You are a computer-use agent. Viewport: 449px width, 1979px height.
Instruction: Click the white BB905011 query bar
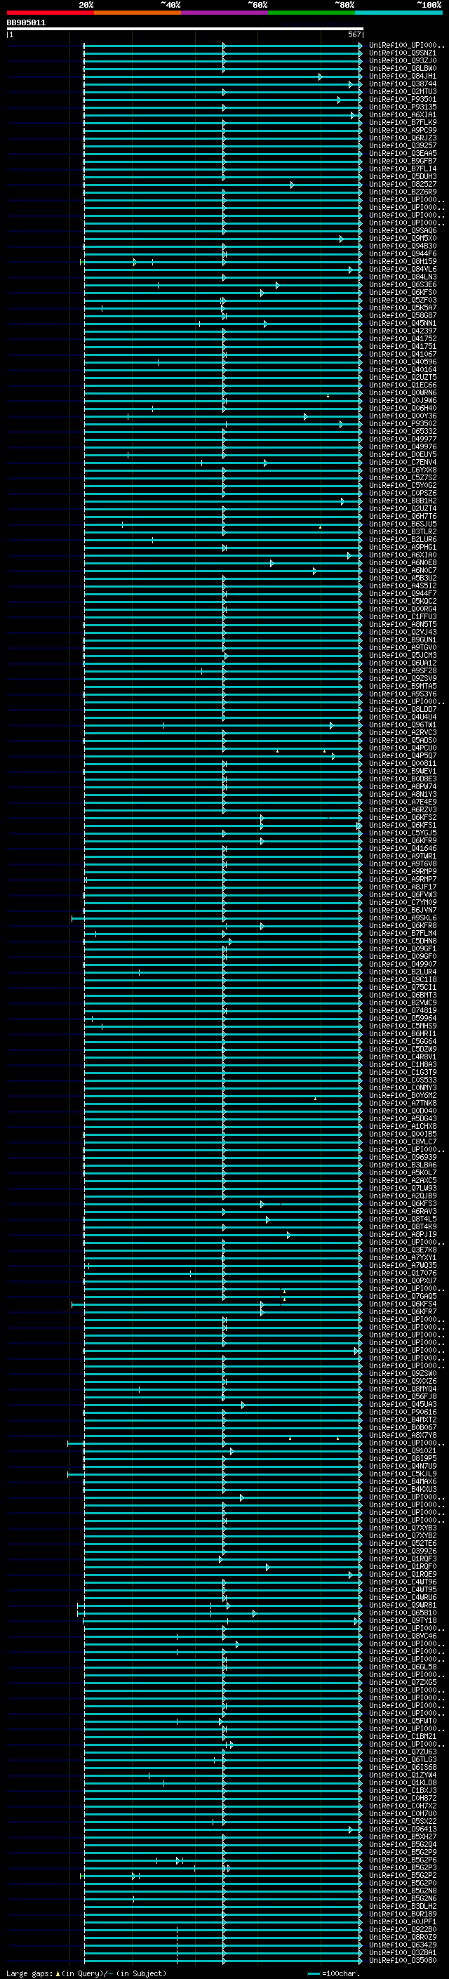[185, 29]
